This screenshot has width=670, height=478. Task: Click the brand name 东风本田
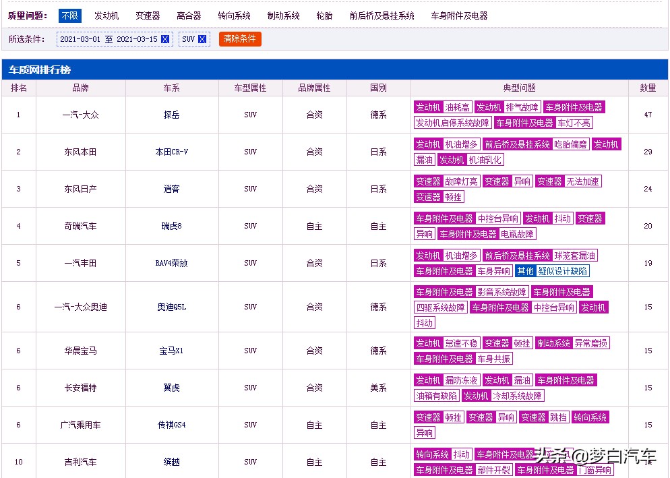point(80,152)
